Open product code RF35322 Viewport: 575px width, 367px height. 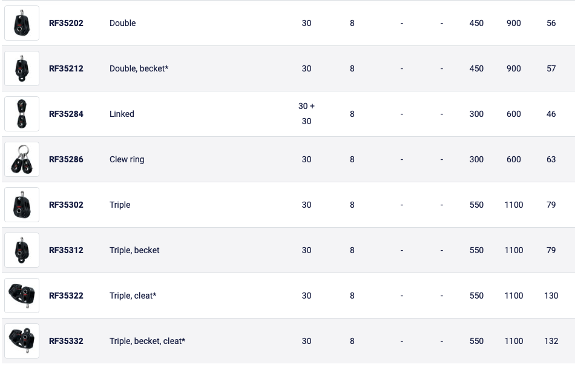pyautogui.click(x=66, y=296)
